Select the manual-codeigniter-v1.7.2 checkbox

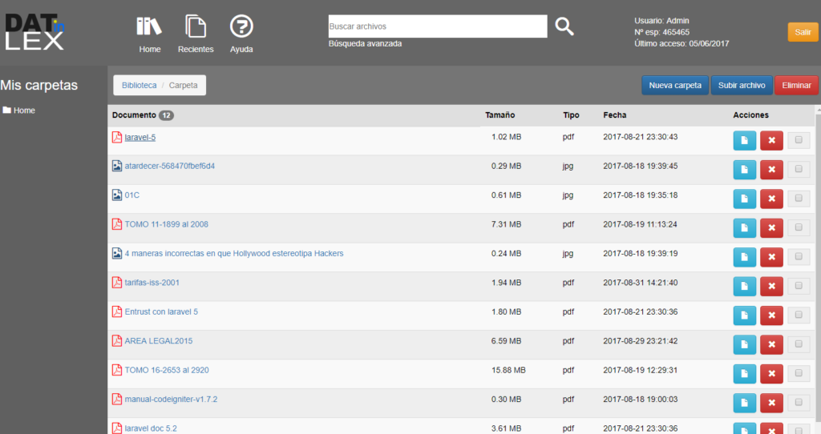pyautogui.click(x=799, y=402)
